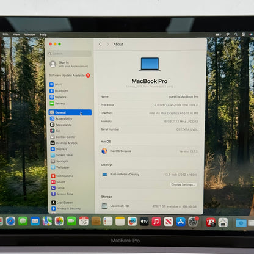The image size is (254, 254).
Task: Open the blue folder in the Dock
Action: pos(241,223)
